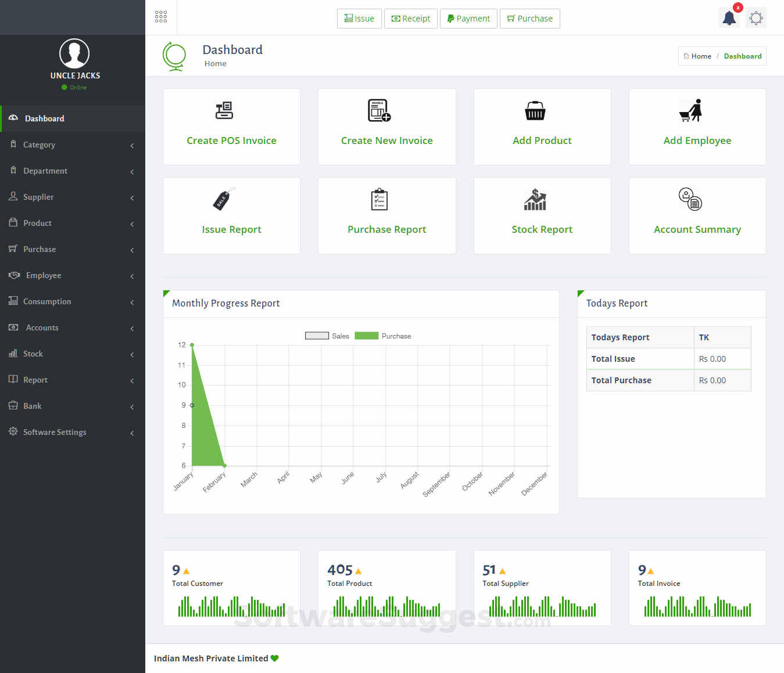The image size is (784, 673).
Task: Click the Receipt button in top bar
Action: pyautogui.click(x=411, y=19)
